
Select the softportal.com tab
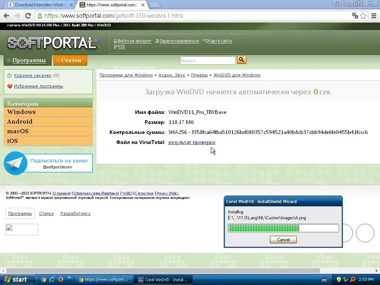pos(112,5)
